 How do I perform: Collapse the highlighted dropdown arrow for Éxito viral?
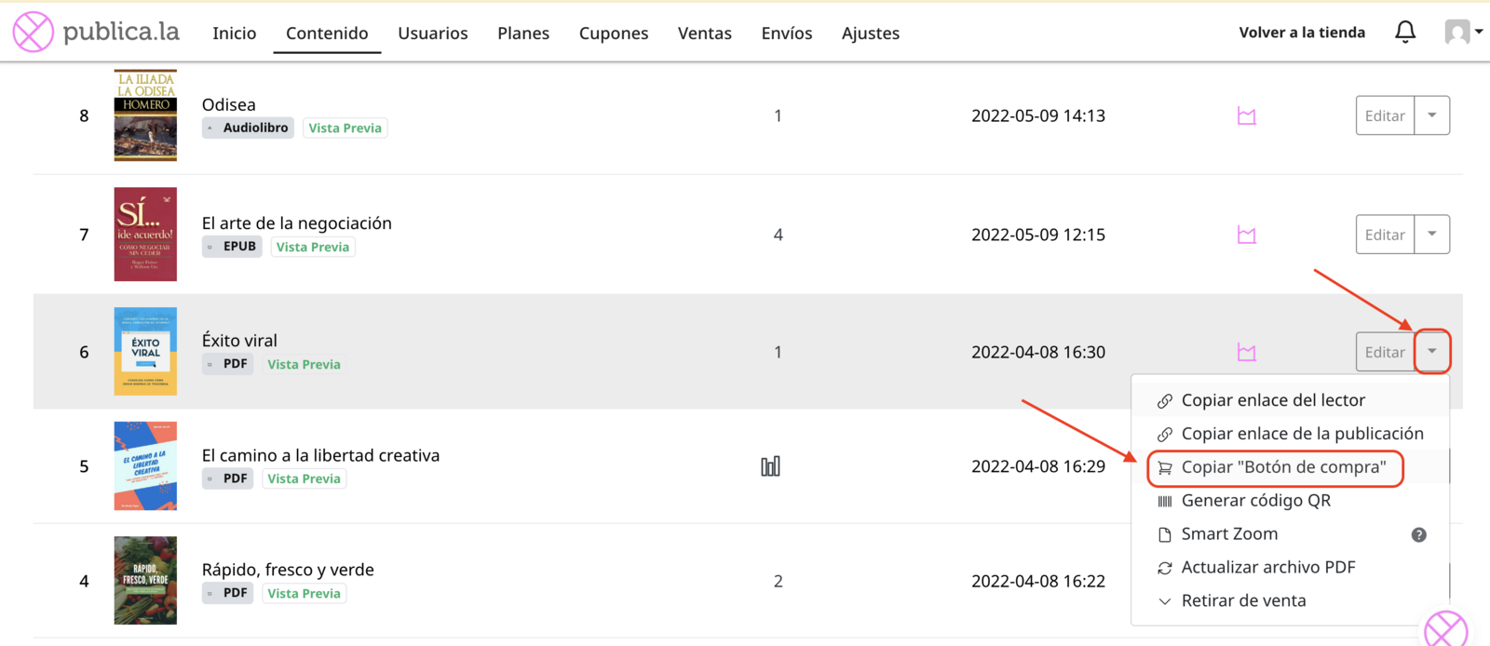tap(1432, 351)
